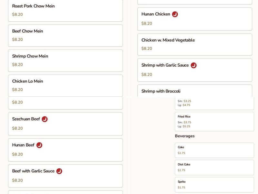
Task: Select the Fried Rice side order
Action: [214, 121]
